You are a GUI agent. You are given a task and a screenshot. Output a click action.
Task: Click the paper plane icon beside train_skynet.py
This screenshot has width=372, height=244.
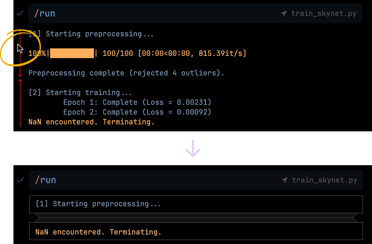(x=284, y=13)
